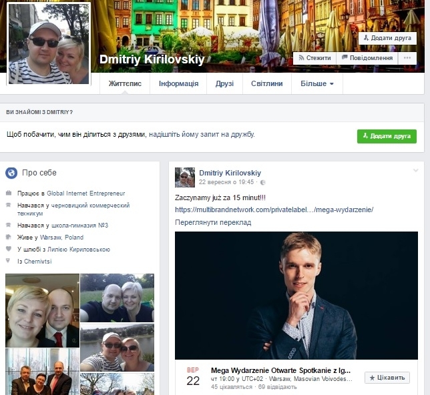This screenshot has width=430, height=395.
Task: Open the Світлини tab
Action: point(266,84)
